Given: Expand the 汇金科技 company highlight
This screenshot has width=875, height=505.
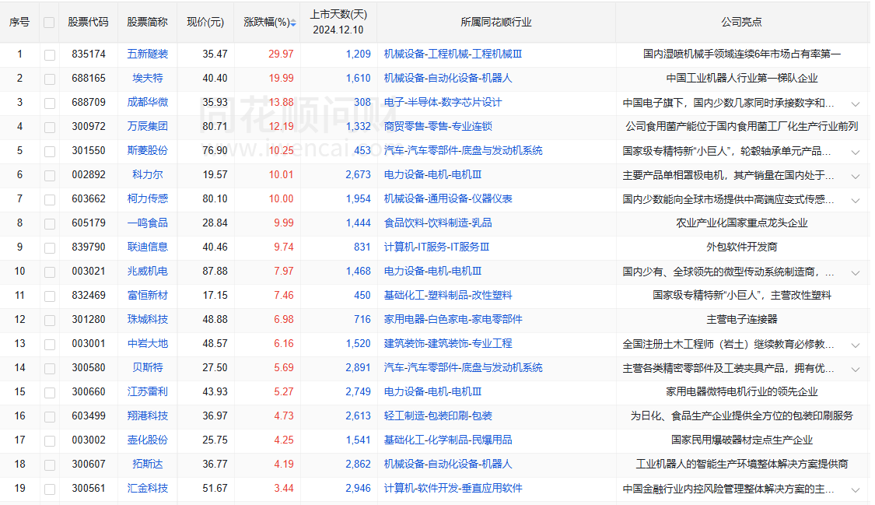Looking at the screenshot, I should [x=856, y=489].
